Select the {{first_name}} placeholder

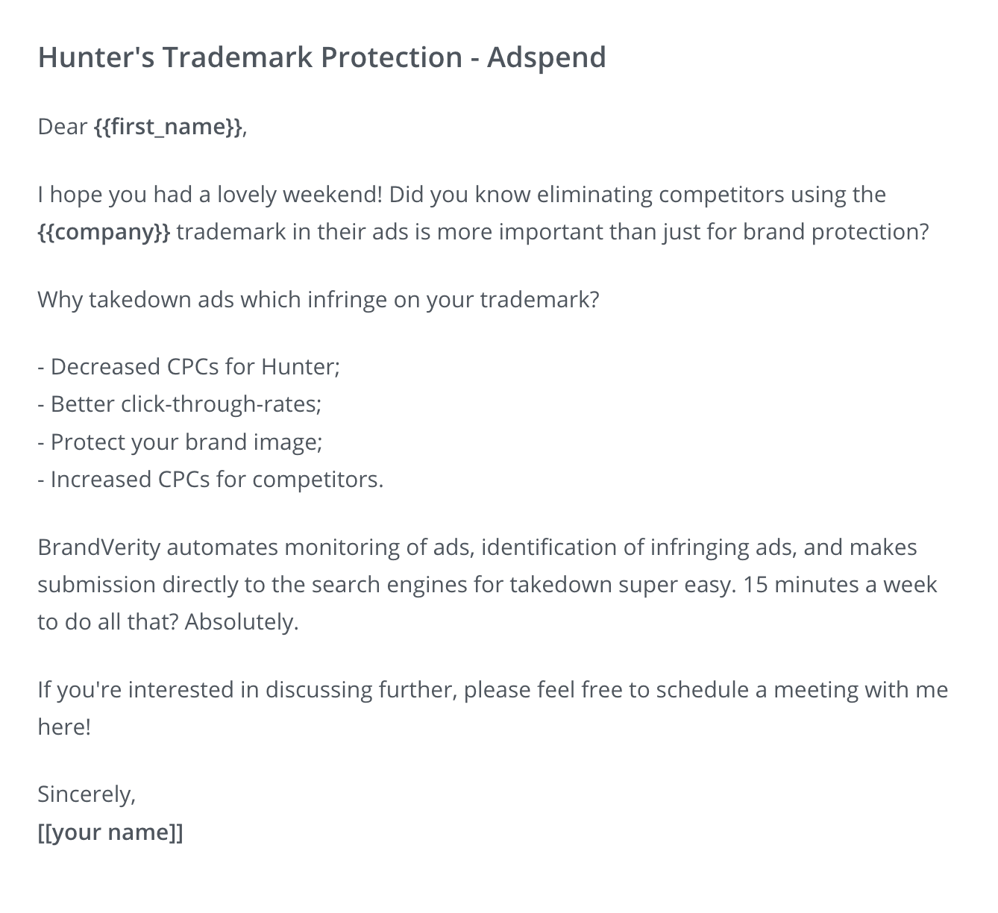169,127
